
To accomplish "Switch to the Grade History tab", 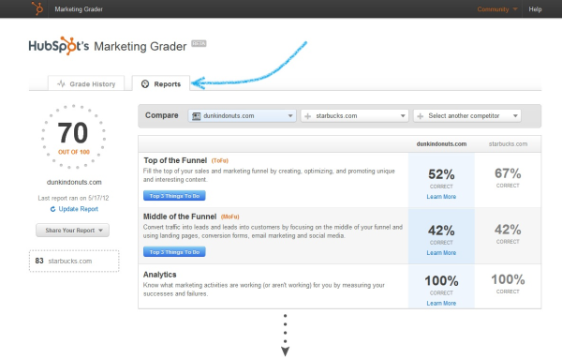I will 86,83.
